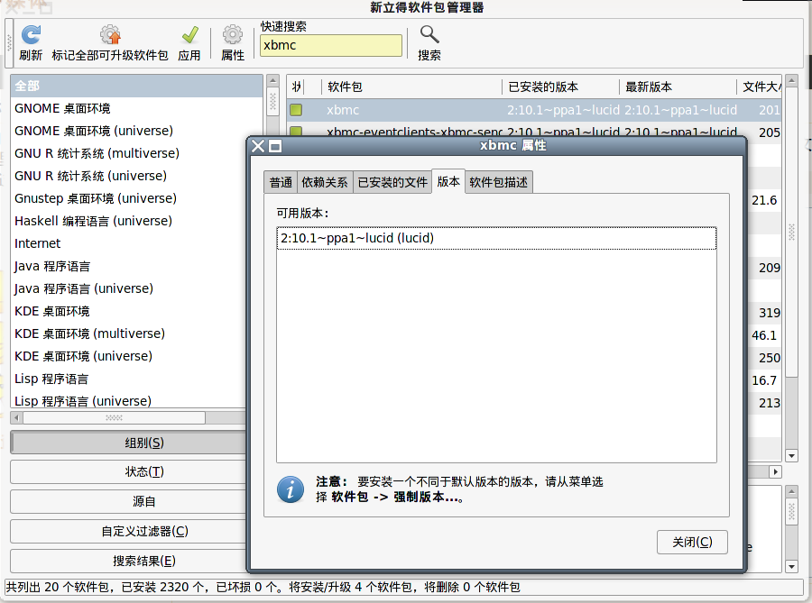Image resolution: width=812 pixels, height=603 pixels.
Task: Click the category list horizontal scrollbar thumb
Action: (114, 417)
